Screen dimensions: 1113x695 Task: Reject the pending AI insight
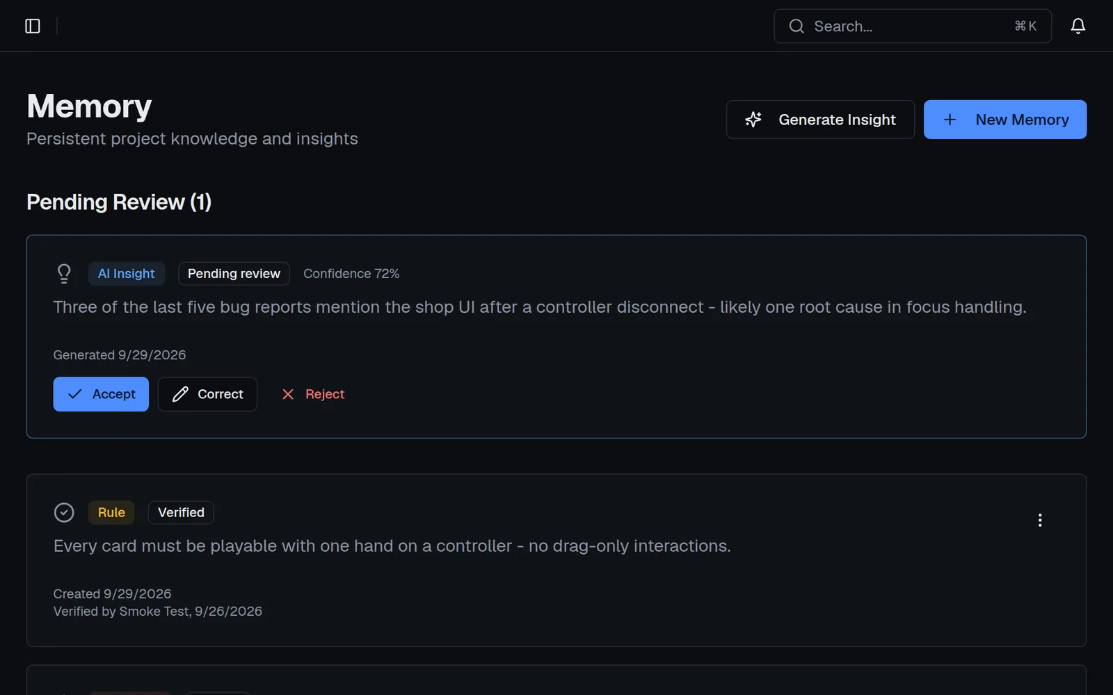pos(313,394)
